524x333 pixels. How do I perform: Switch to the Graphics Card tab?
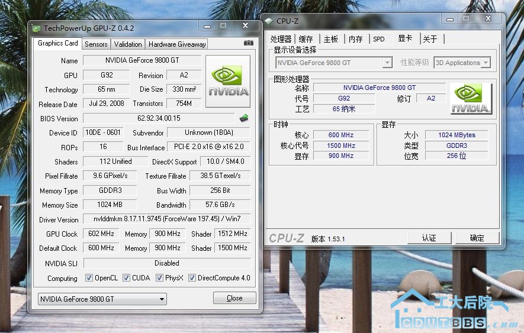[58, 43]
